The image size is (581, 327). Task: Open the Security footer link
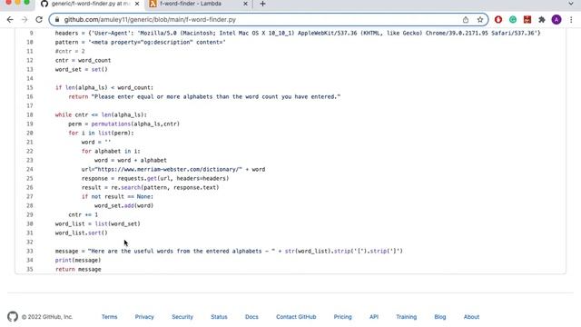[182, 317]
